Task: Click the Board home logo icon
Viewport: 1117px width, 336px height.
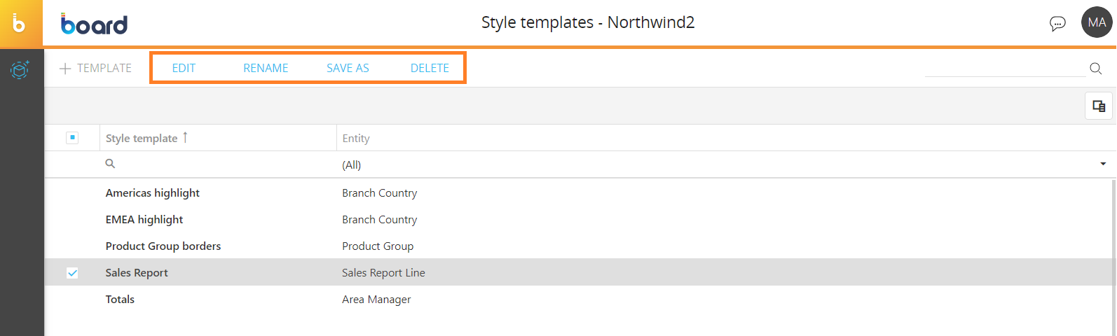Action: point(20,23)
